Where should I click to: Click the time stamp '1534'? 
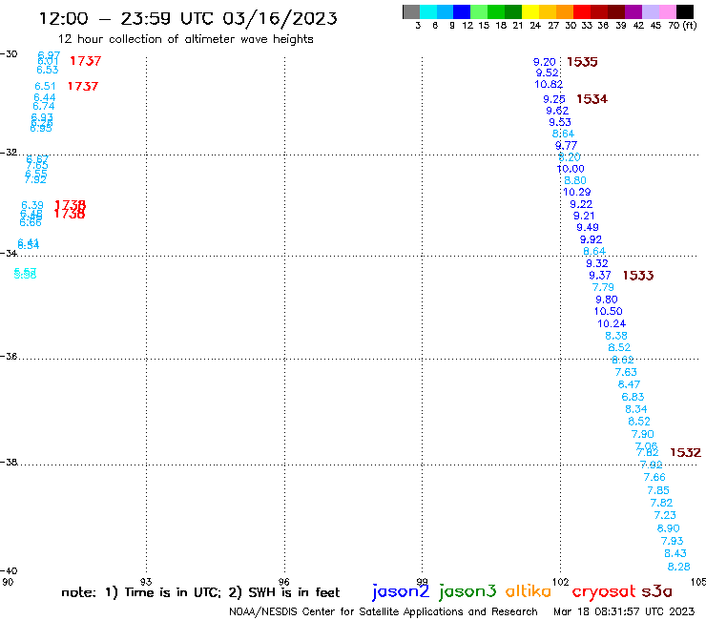coord(592,99)
